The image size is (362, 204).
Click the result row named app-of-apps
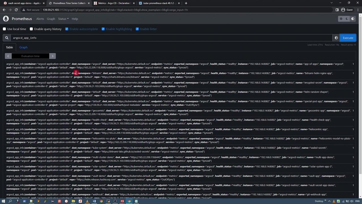pos(180,66)
